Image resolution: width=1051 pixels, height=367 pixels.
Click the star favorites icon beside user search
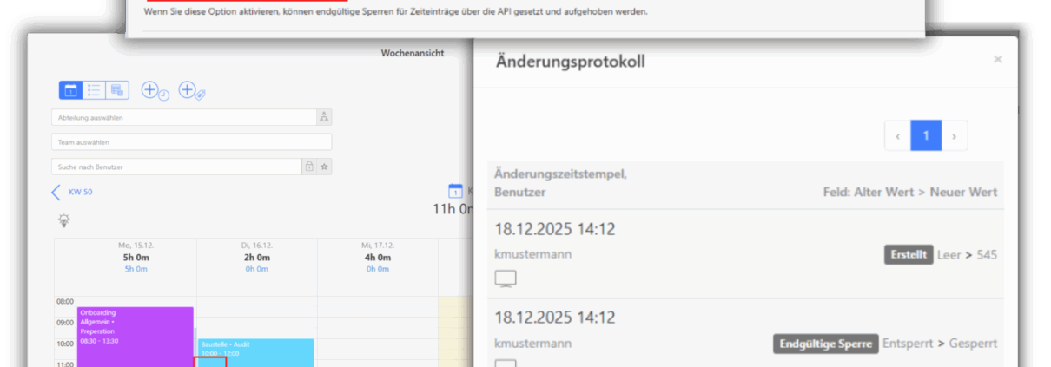coord(324,167)
